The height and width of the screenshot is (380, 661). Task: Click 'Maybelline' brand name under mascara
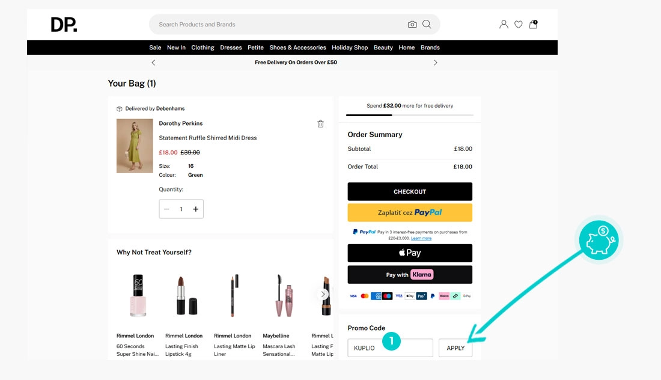[276, 336]
